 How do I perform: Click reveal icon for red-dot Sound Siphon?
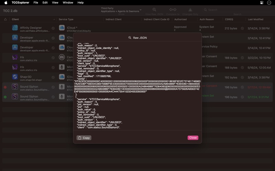tap(53, 87)
